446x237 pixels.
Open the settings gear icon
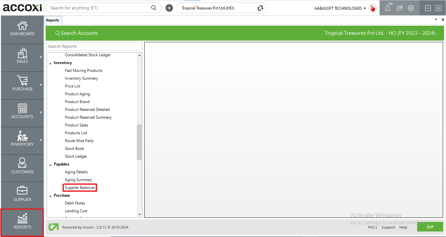[411, 8]
